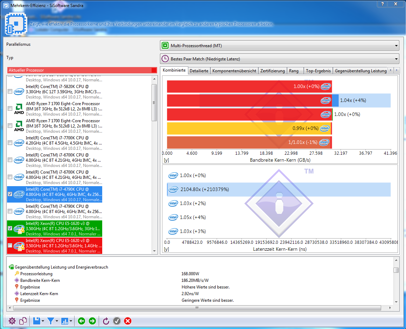The image size is (406, 329).
Task: Select the red Xeon E5-1620 v3 list entry
Action: 54,246
